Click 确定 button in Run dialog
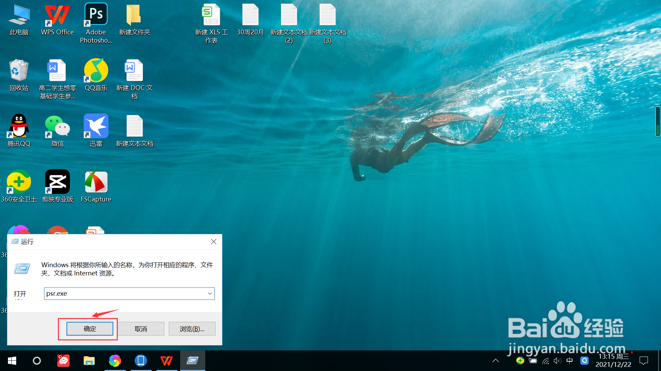This screenshot has height=371, width=661. click(x=90, y=329)
